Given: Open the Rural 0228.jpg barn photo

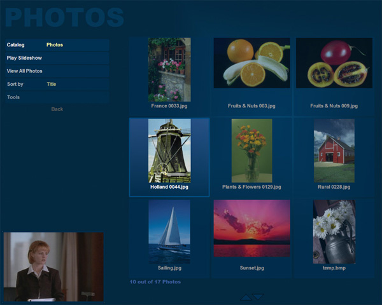Looking at the screenshot, I should tap(334, 151).
